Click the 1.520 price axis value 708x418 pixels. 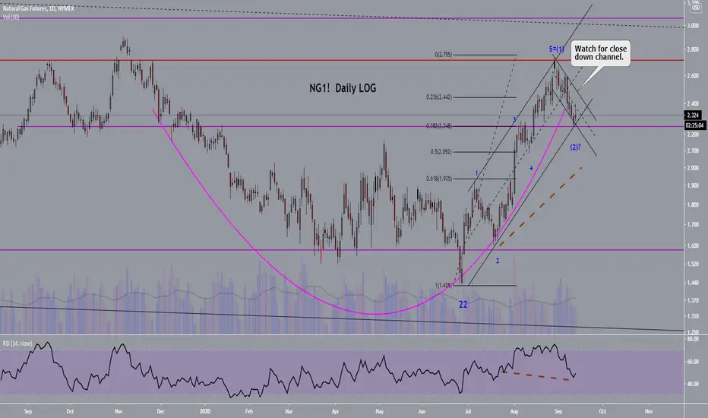[x=693, y=264]
